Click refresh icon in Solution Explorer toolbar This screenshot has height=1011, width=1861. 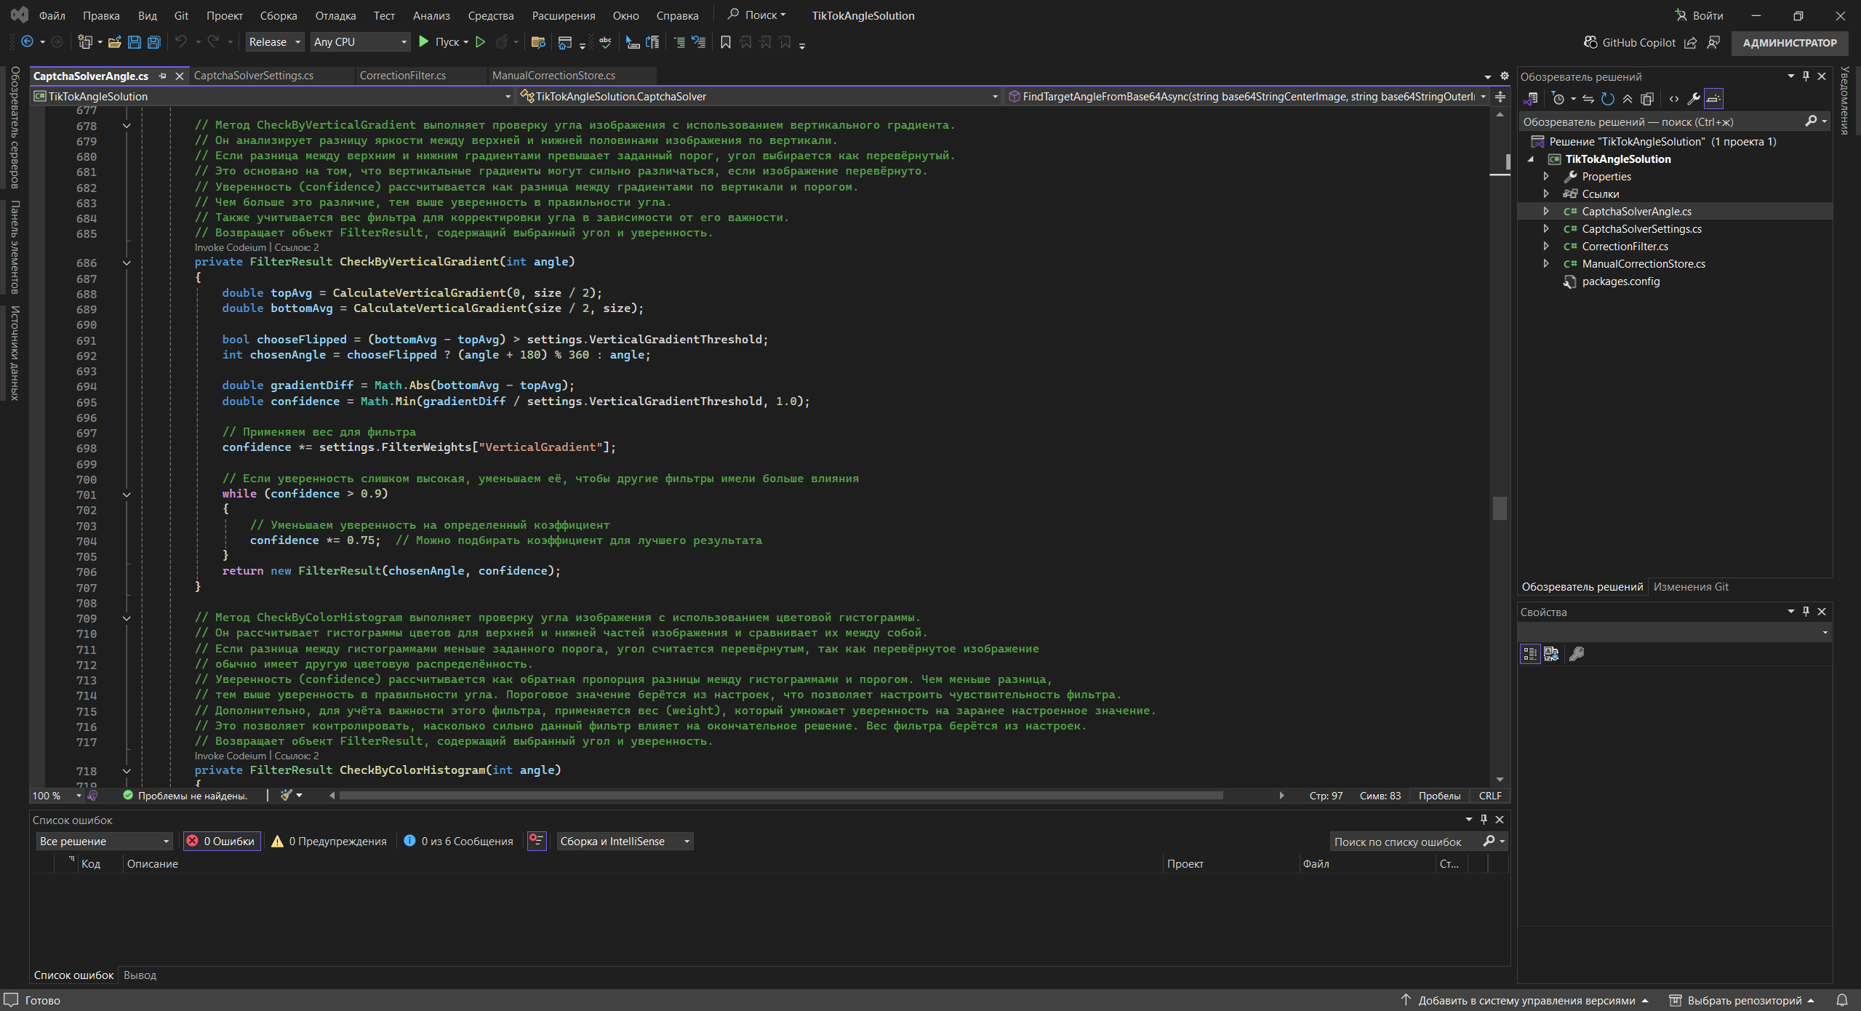click(x=1608, y=99)
